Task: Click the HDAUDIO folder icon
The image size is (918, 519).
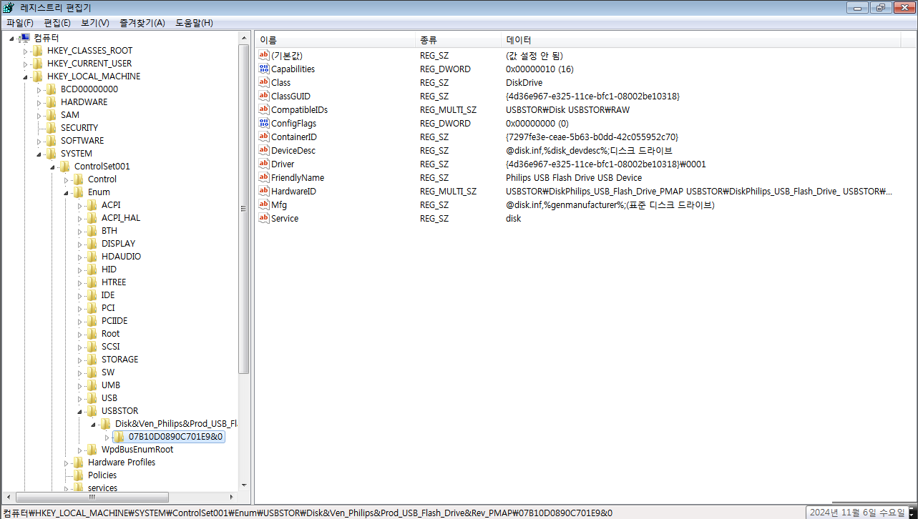Action: (x=92, y=257)
